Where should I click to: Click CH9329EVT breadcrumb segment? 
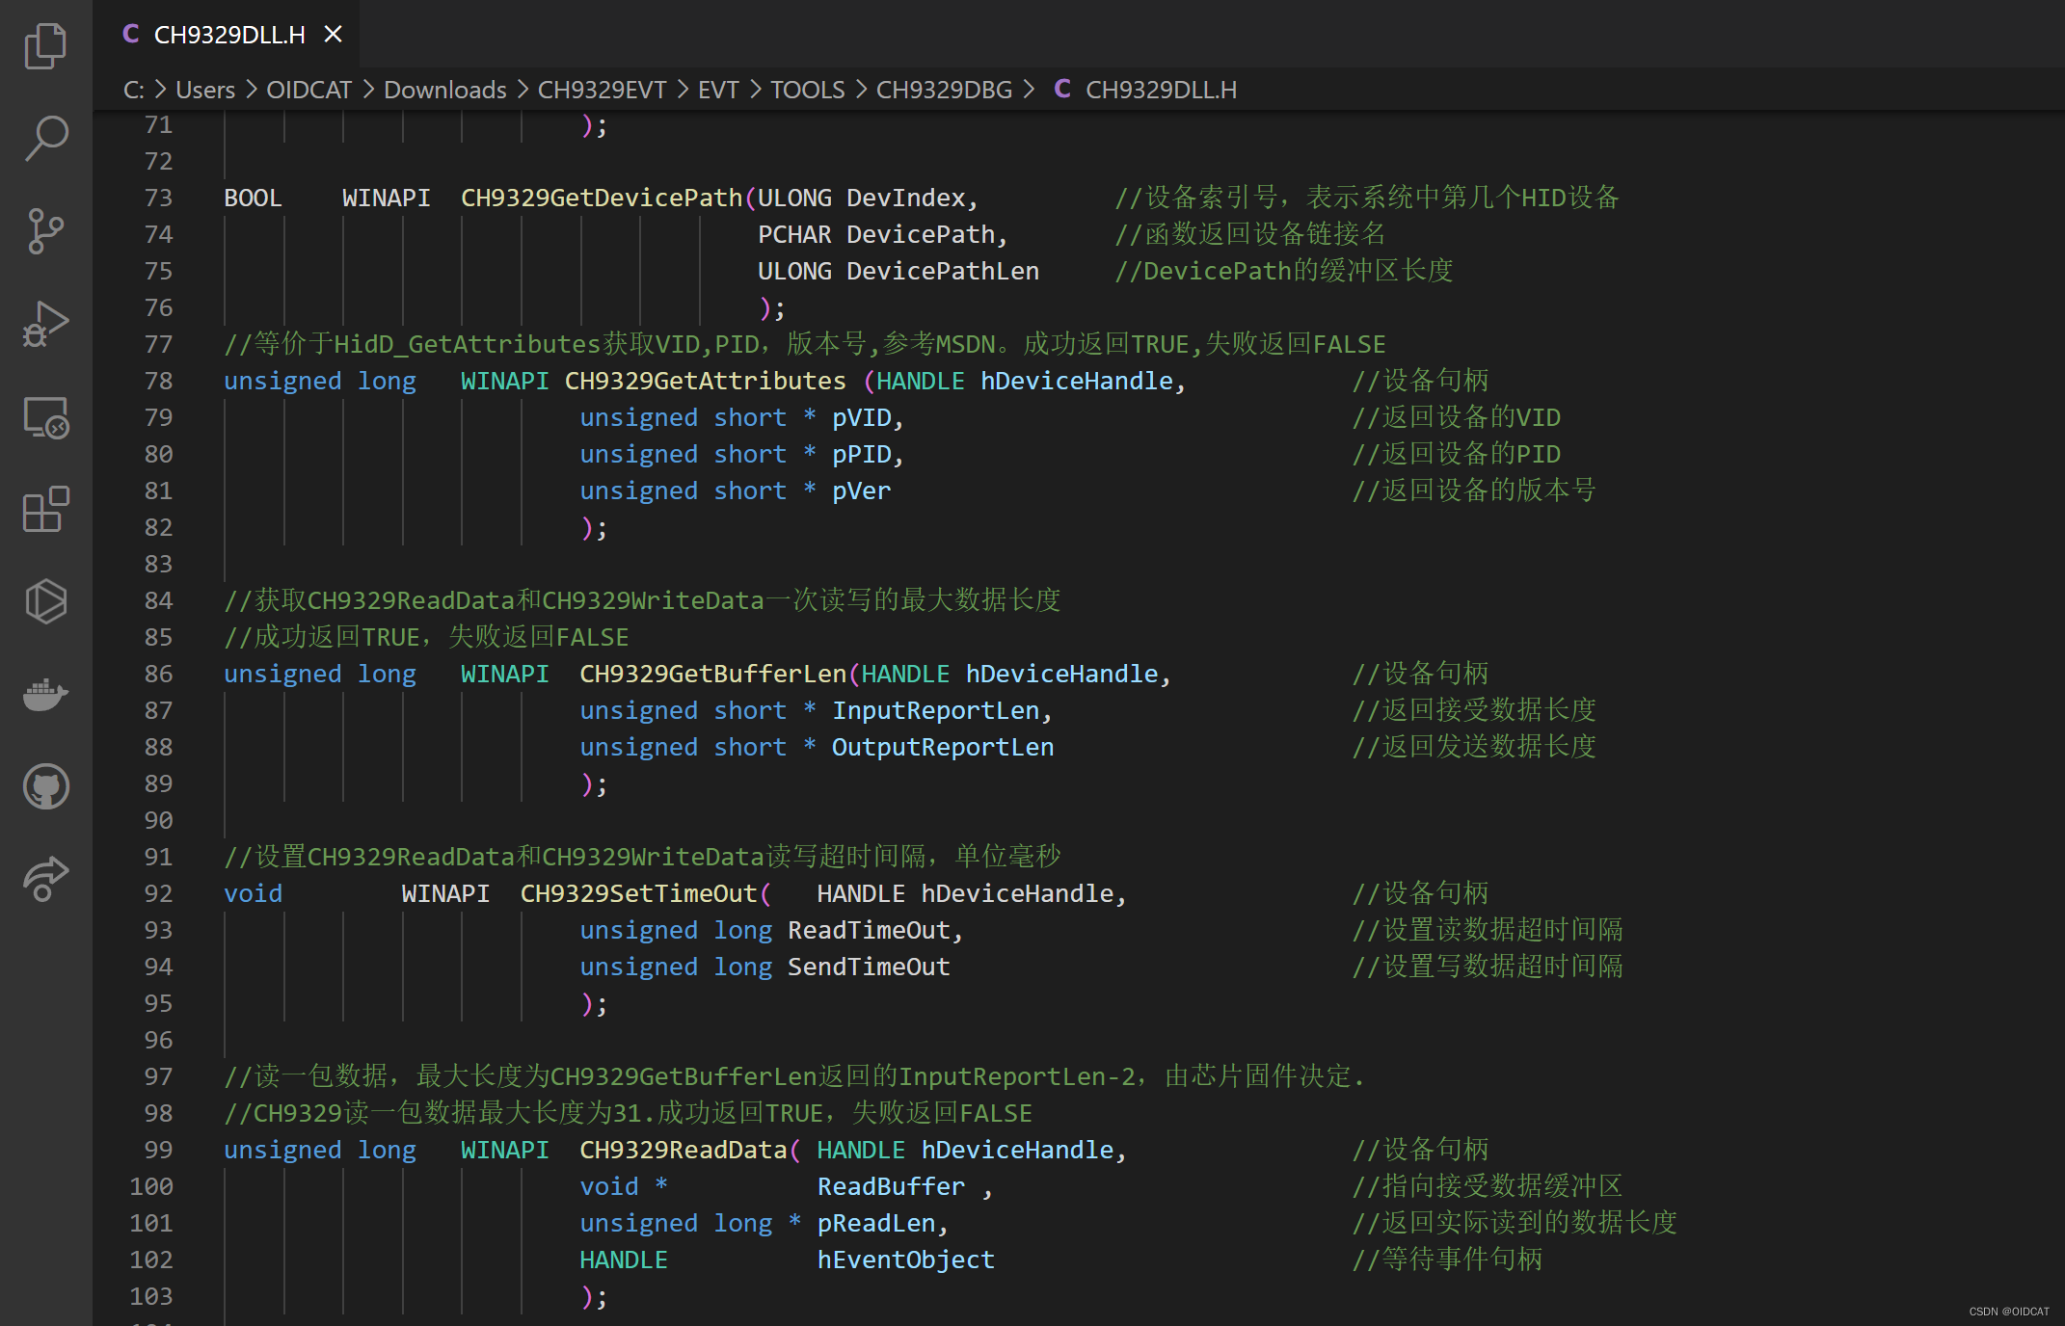[x=602, y=90]
